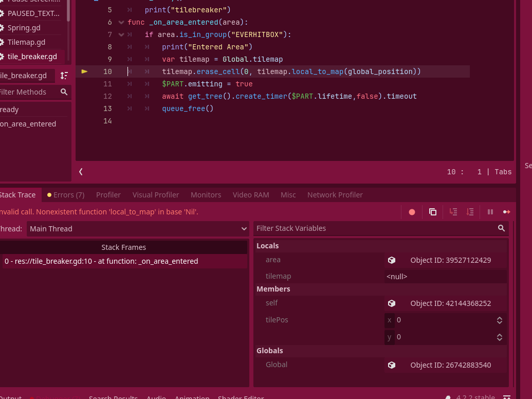Click object cube icon for area
Viewport: 532px width, 399px height.
(x=392, y=260)
